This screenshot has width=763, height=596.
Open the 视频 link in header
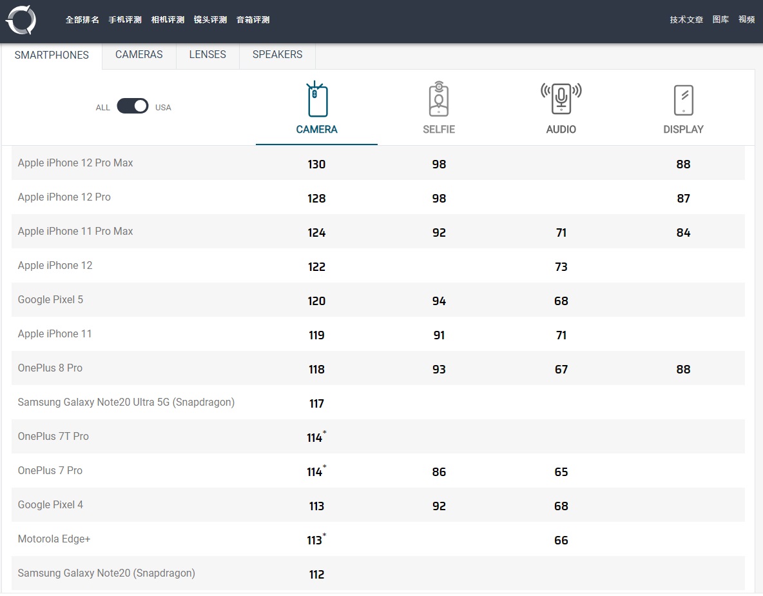746,20
